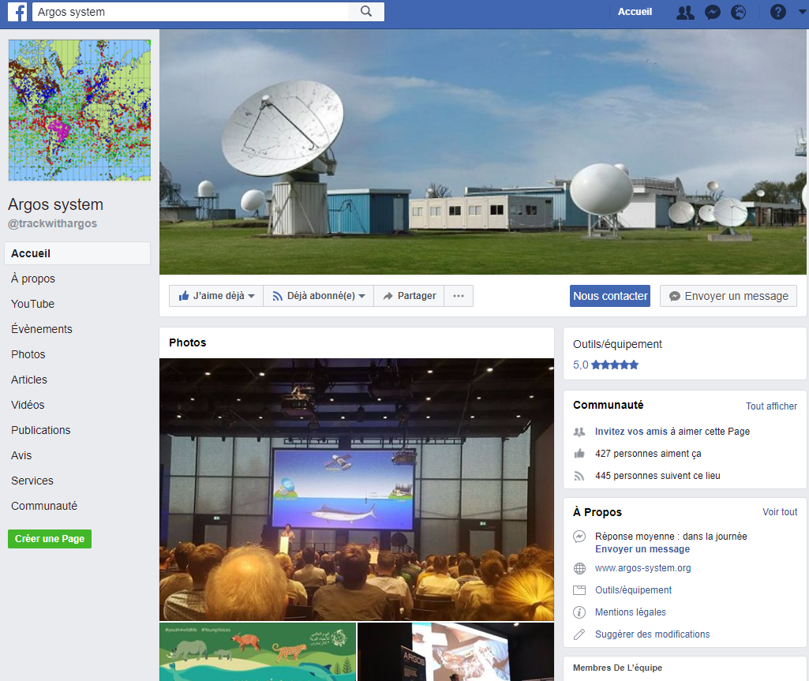Click Envoyer un message link in À Propos

642,549
